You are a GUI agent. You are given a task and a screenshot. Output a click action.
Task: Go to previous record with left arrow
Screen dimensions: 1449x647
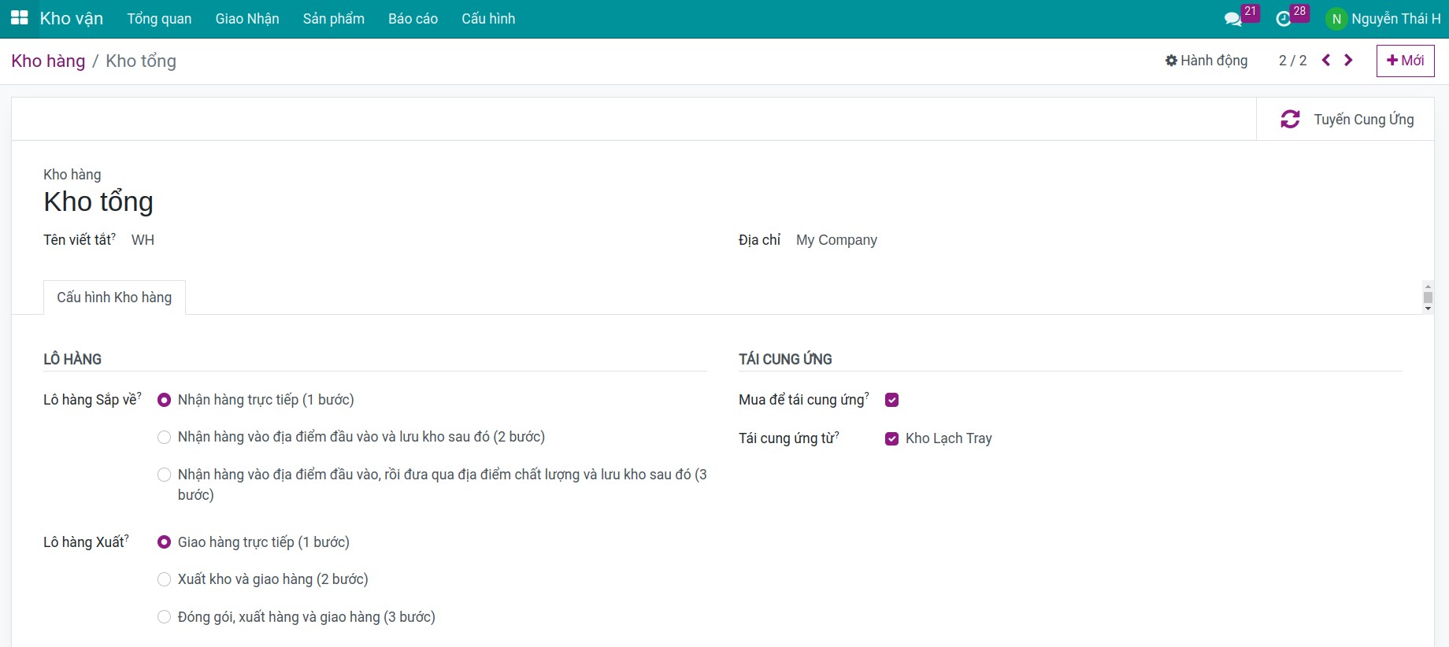(1326, 61)
